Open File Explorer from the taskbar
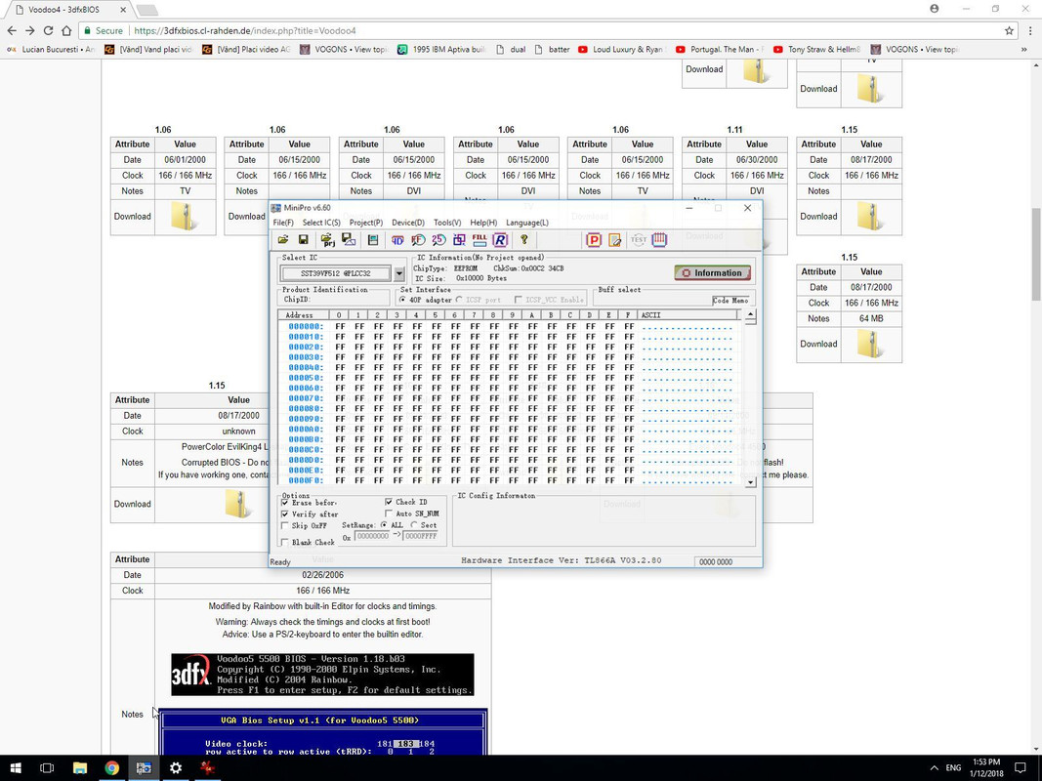 click(x=80, y=767)
